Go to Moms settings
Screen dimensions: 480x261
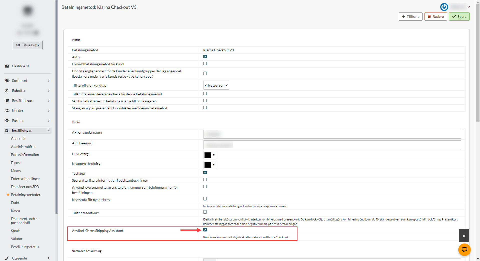(x=16, y=171)
